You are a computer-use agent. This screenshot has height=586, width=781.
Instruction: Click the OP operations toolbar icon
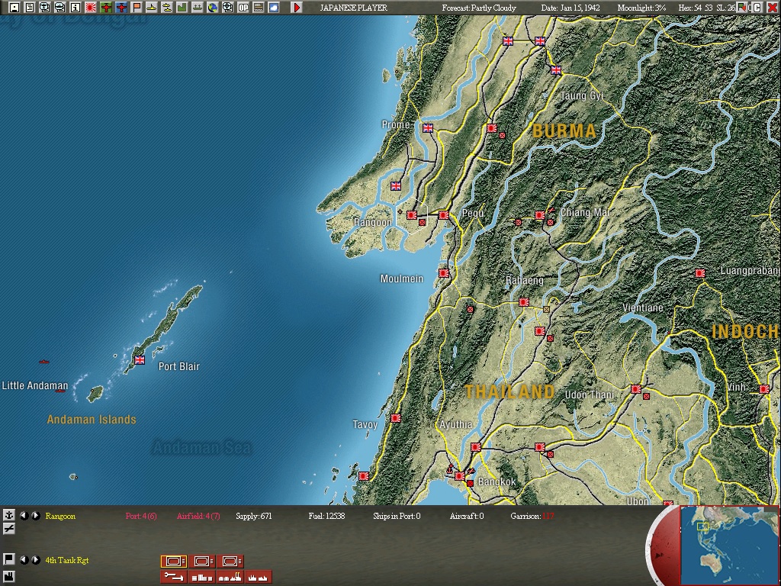[243, 8]
